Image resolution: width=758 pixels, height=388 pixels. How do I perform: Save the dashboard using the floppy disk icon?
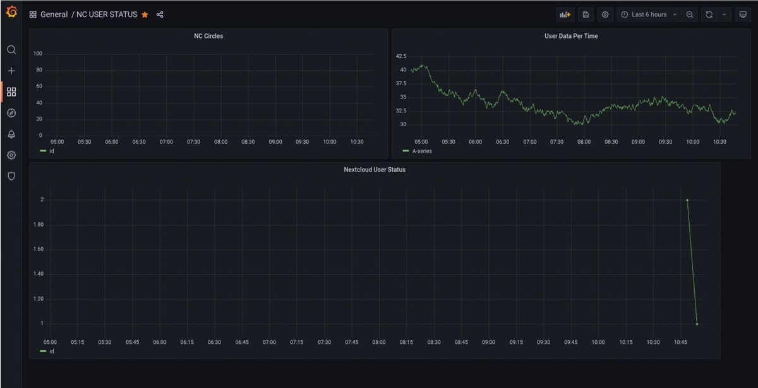[584, 14]
